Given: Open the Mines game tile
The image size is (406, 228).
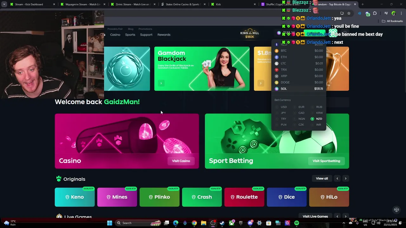Looking at the screenshot, I should click(x=117, y=197).
